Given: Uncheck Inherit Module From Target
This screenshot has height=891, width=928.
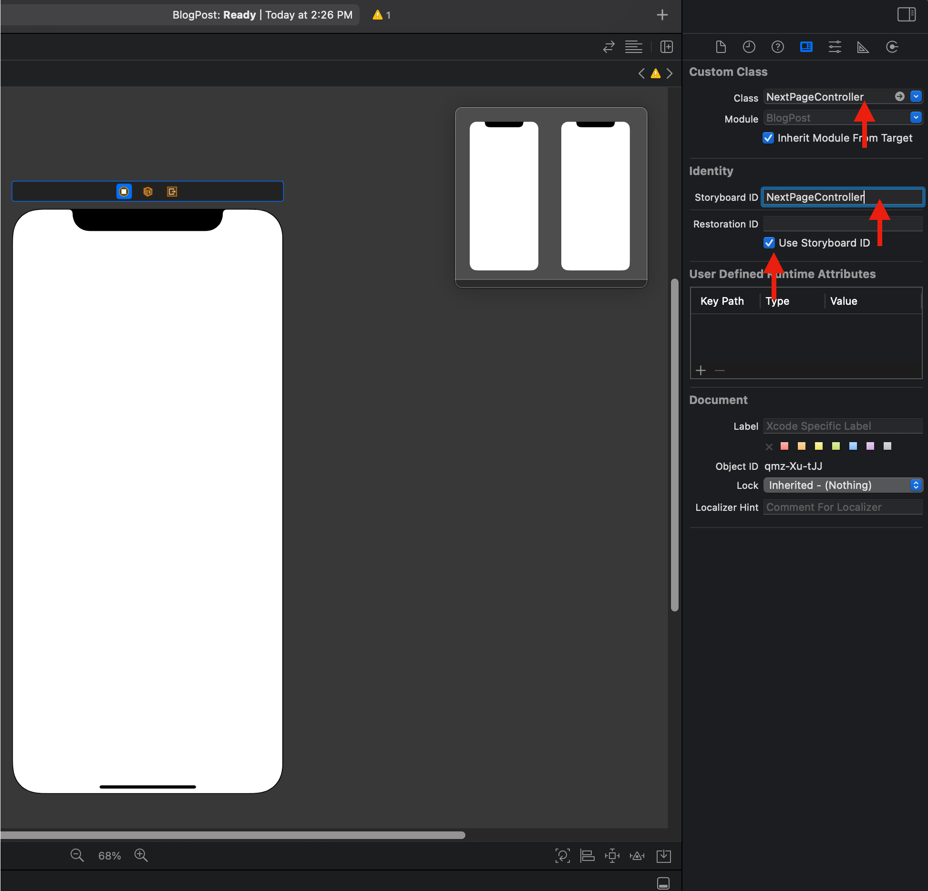Looking at the screenshot, I should 768,138.
